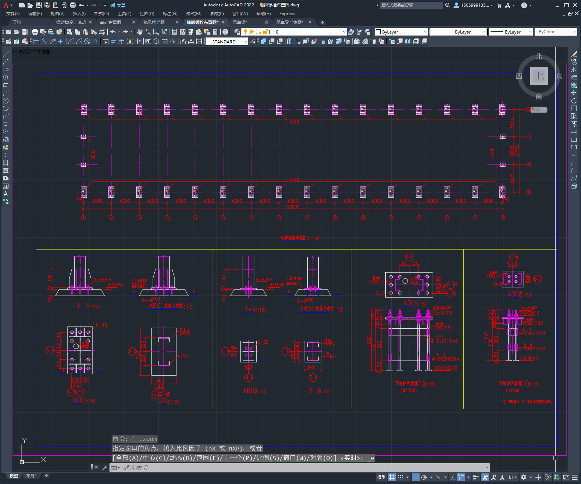Select the Radius dimension tool
Image resolution: width=581 pixels, height=484 pixels.
click(71, 41)
